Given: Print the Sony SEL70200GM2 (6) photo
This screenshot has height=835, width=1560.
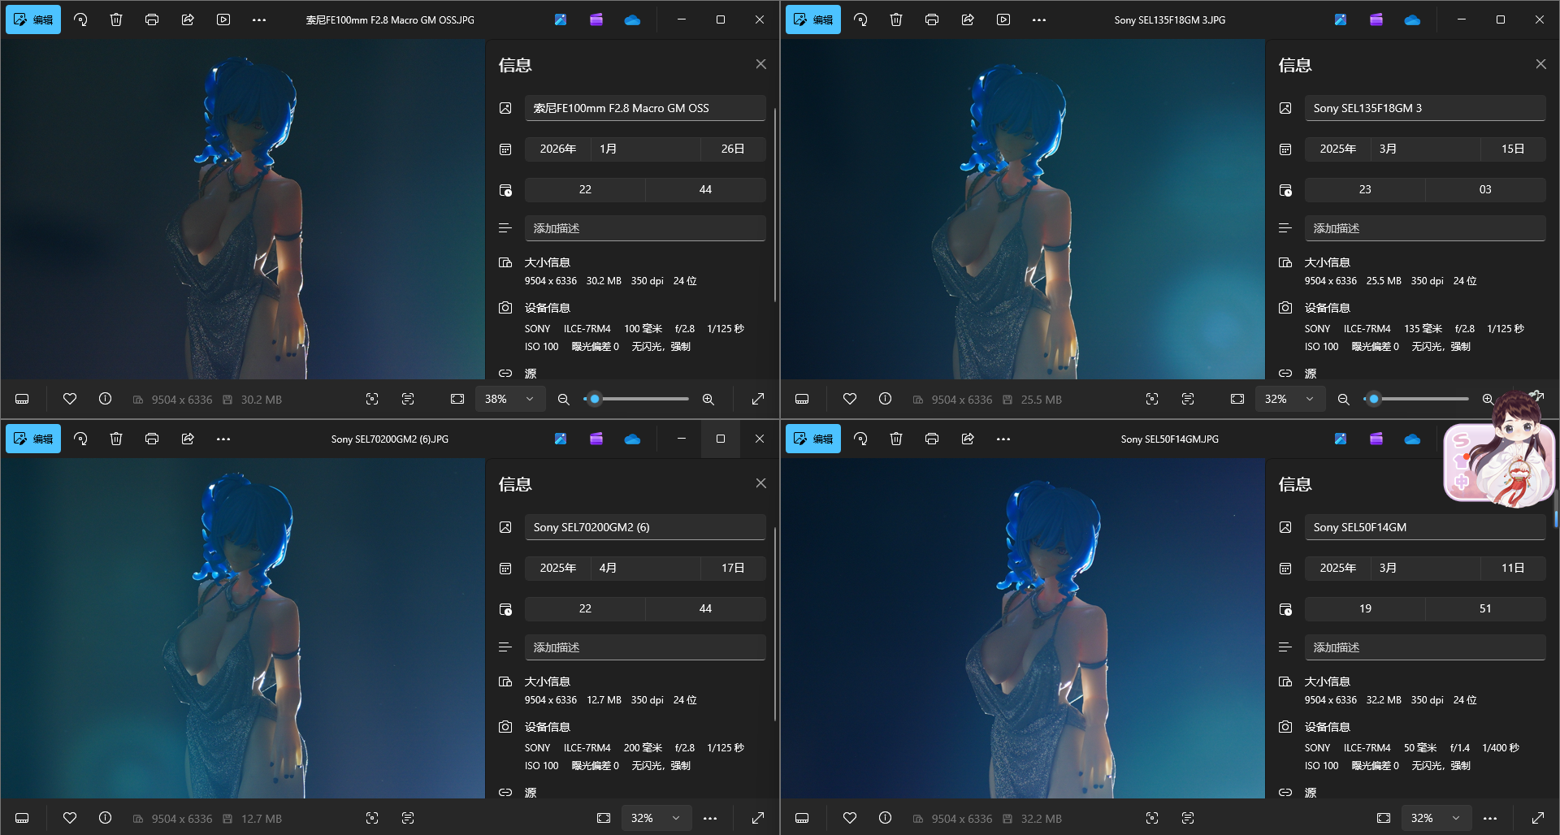Looking at the screenshot, I should (x=152, y=439).
